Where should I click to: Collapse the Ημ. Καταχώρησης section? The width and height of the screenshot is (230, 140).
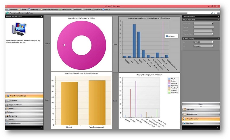tap(218, 38)
